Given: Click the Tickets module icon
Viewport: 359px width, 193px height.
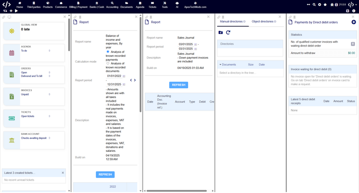Looking at the screenshot, I should (153, 3).
